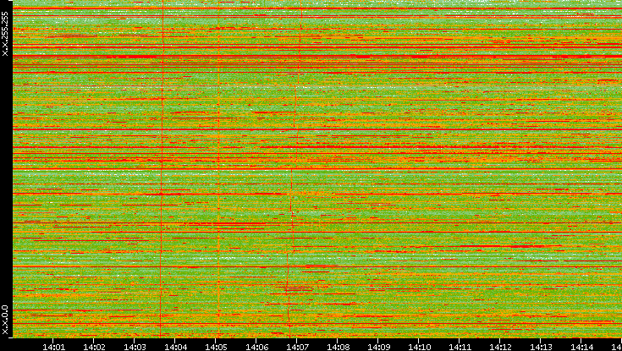Click the 14:06 time axis label

click(256, 347)
